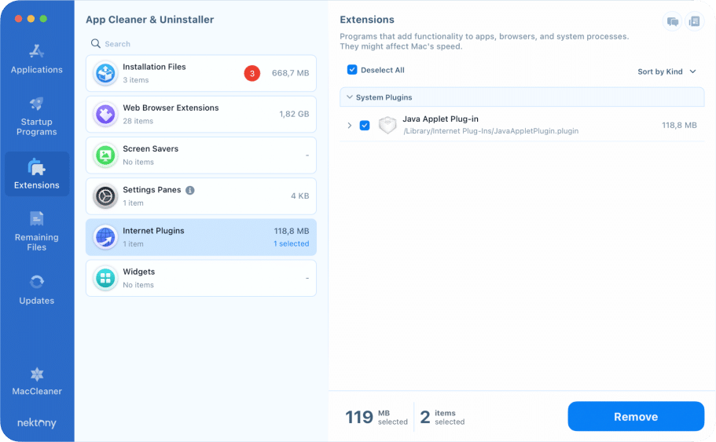716x442 pixels.
Task: Select the Installation Files category
Action: (201, 73)
